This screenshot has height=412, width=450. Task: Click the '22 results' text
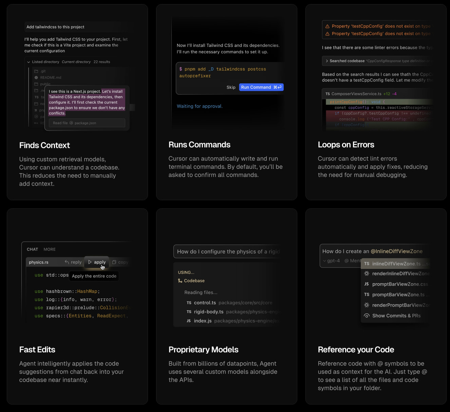pyautogui.click(x=102, y=62)
